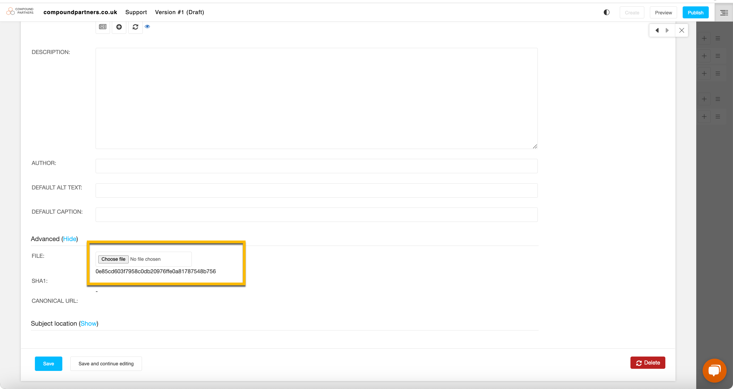Click the 'No file chosen' text

145,259
